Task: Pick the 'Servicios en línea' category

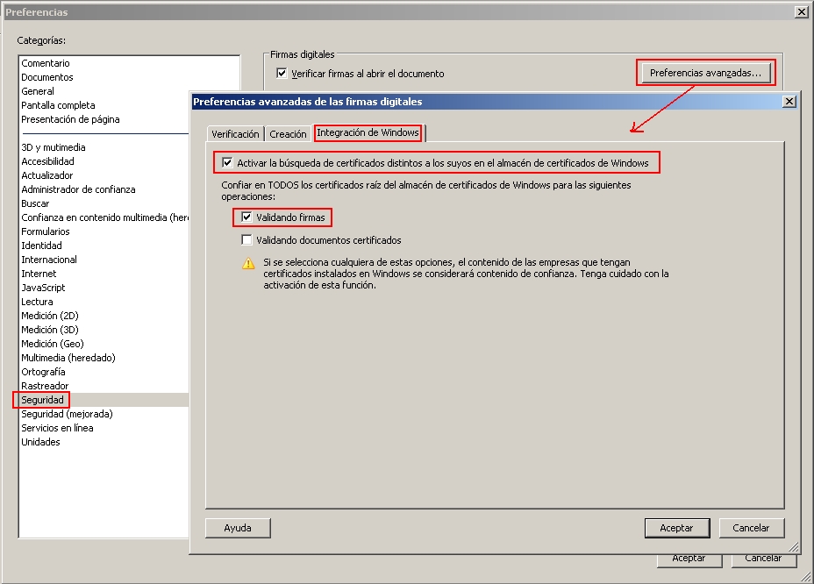Action: click(57, 428)
